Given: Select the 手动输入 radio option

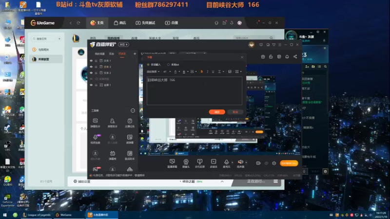Looking at the screenshot, I should coord(148,65).
